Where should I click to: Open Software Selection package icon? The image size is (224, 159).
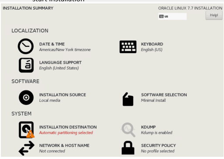(128, 99)
